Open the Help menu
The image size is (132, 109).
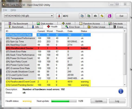[13, 10]
